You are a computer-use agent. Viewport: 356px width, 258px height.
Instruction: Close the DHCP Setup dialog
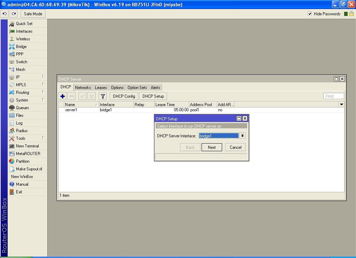[x=245, y=118]
